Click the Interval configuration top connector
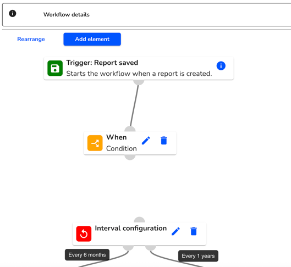The image size is (291, 267). (139, 220)
